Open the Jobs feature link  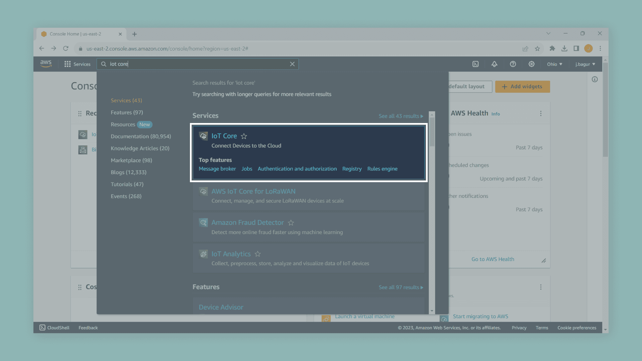click(247, 169)
